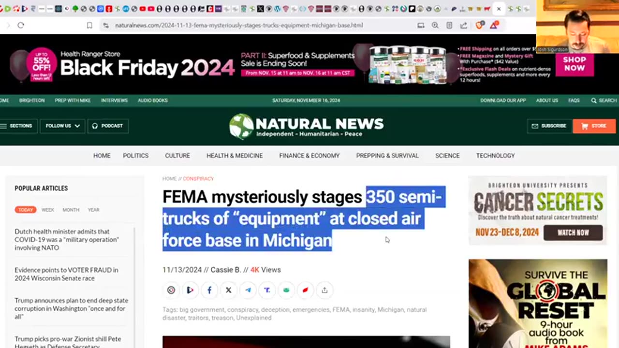This screenshot has width=619, height=348.
Task: Open the Brave Shields lion icon
Action: tap(479, 25)
